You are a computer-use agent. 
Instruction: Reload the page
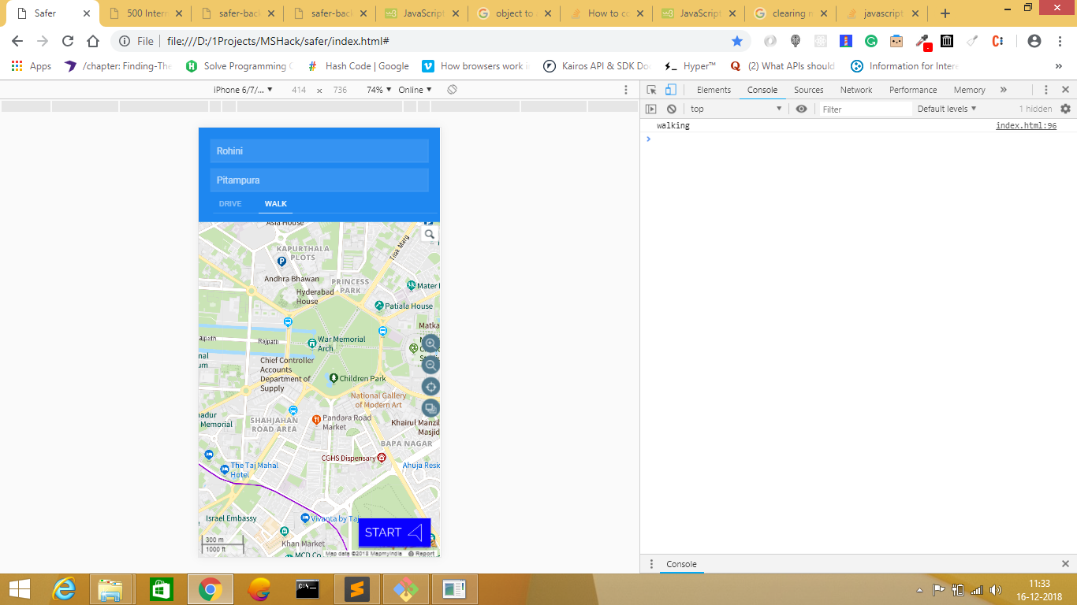click(68, 41)
